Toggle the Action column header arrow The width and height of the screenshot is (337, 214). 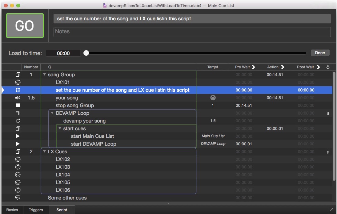tap(283, 67)
